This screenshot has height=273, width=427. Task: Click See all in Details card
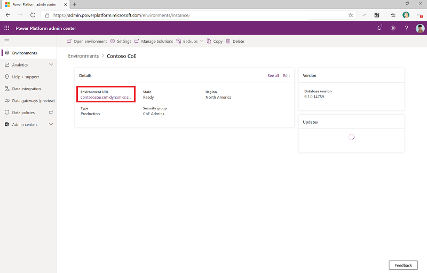[x=273, y=76]
